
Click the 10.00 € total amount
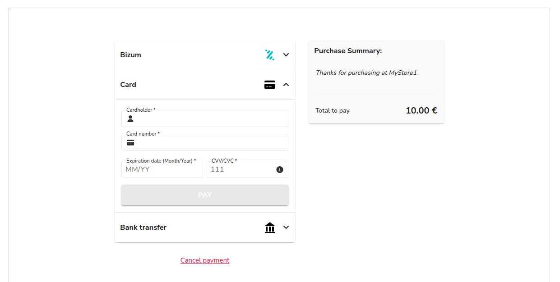point(421,110)
